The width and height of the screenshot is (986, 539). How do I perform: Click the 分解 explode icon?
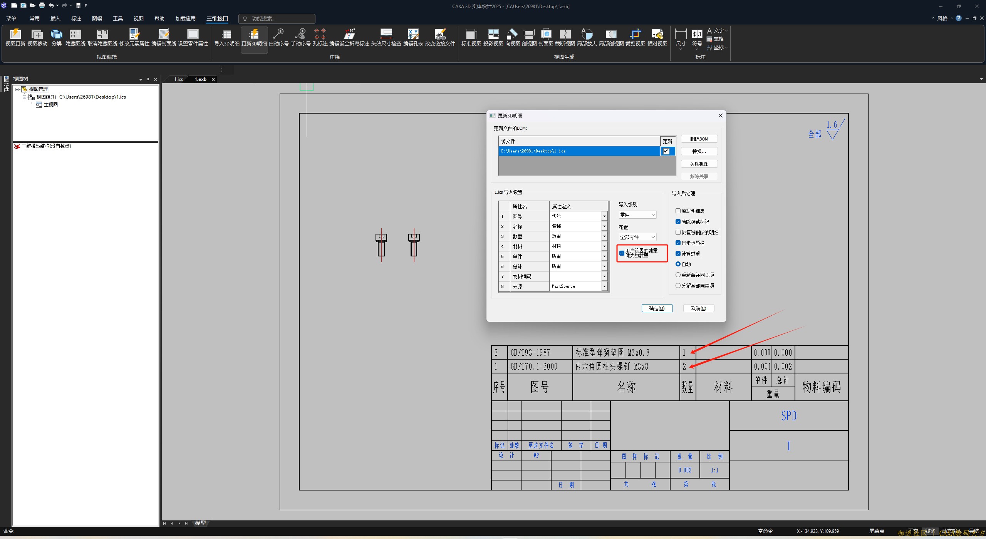click(57, 37)
